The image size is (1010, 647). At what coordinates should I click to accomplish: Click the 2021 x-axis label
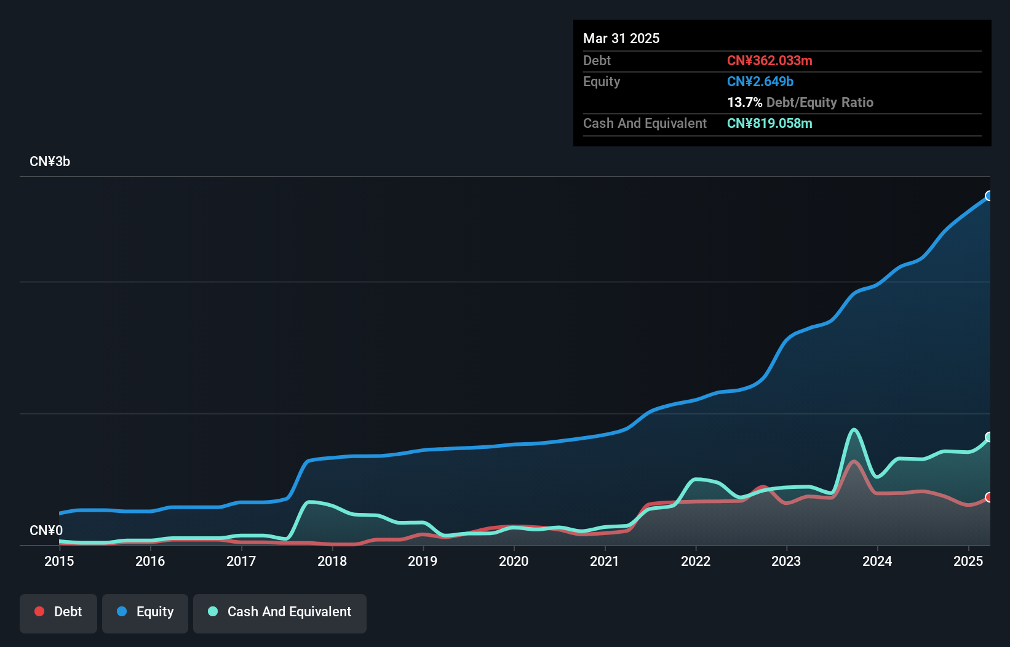click(x=605, y=561)
